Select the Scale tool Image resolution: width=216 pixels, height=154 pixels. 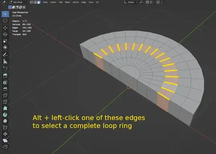pos(5,41)
